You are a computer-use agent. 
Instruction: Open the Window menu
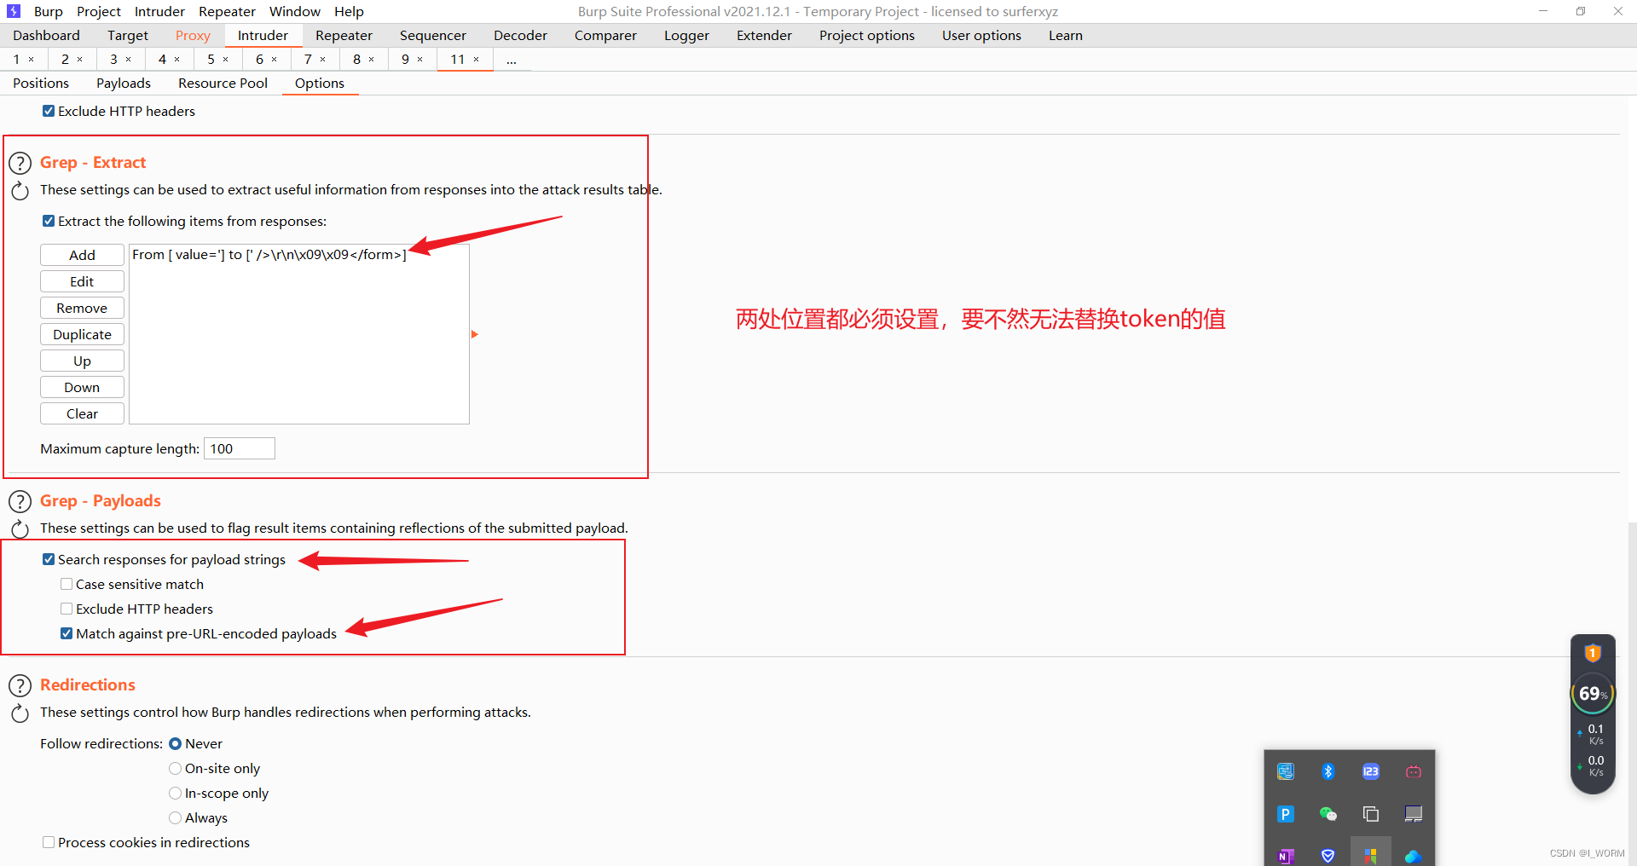coord(295,11)
